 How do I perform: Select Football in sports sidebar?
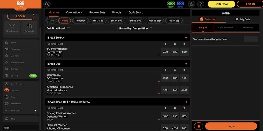pos(21,90)
